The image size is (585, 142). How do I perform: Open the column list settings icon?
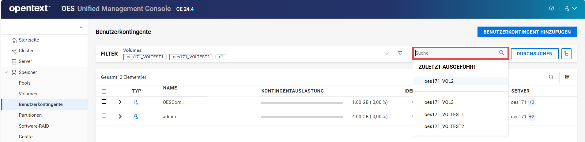567,77
